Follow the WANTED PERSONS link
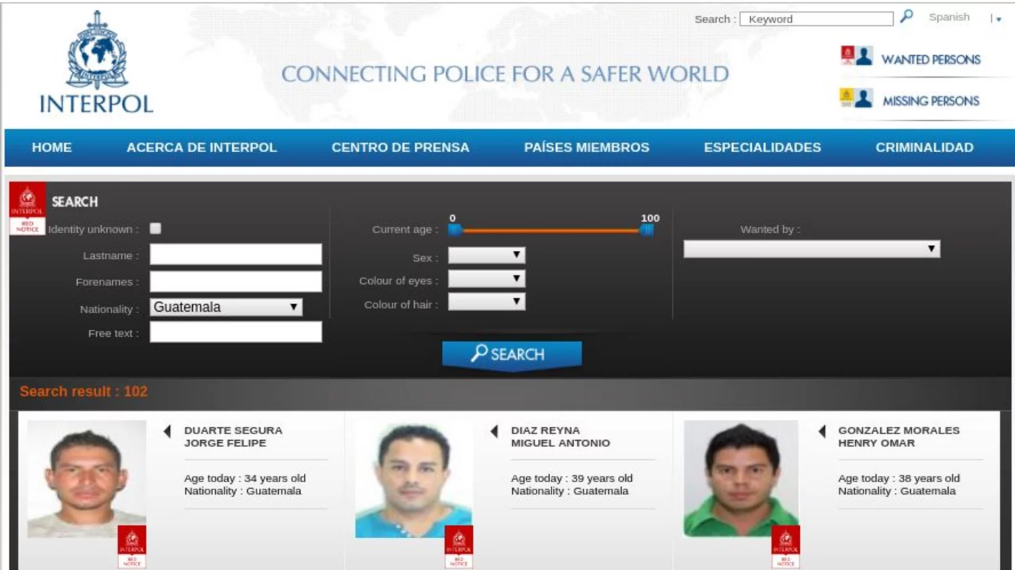 point(930,60)
